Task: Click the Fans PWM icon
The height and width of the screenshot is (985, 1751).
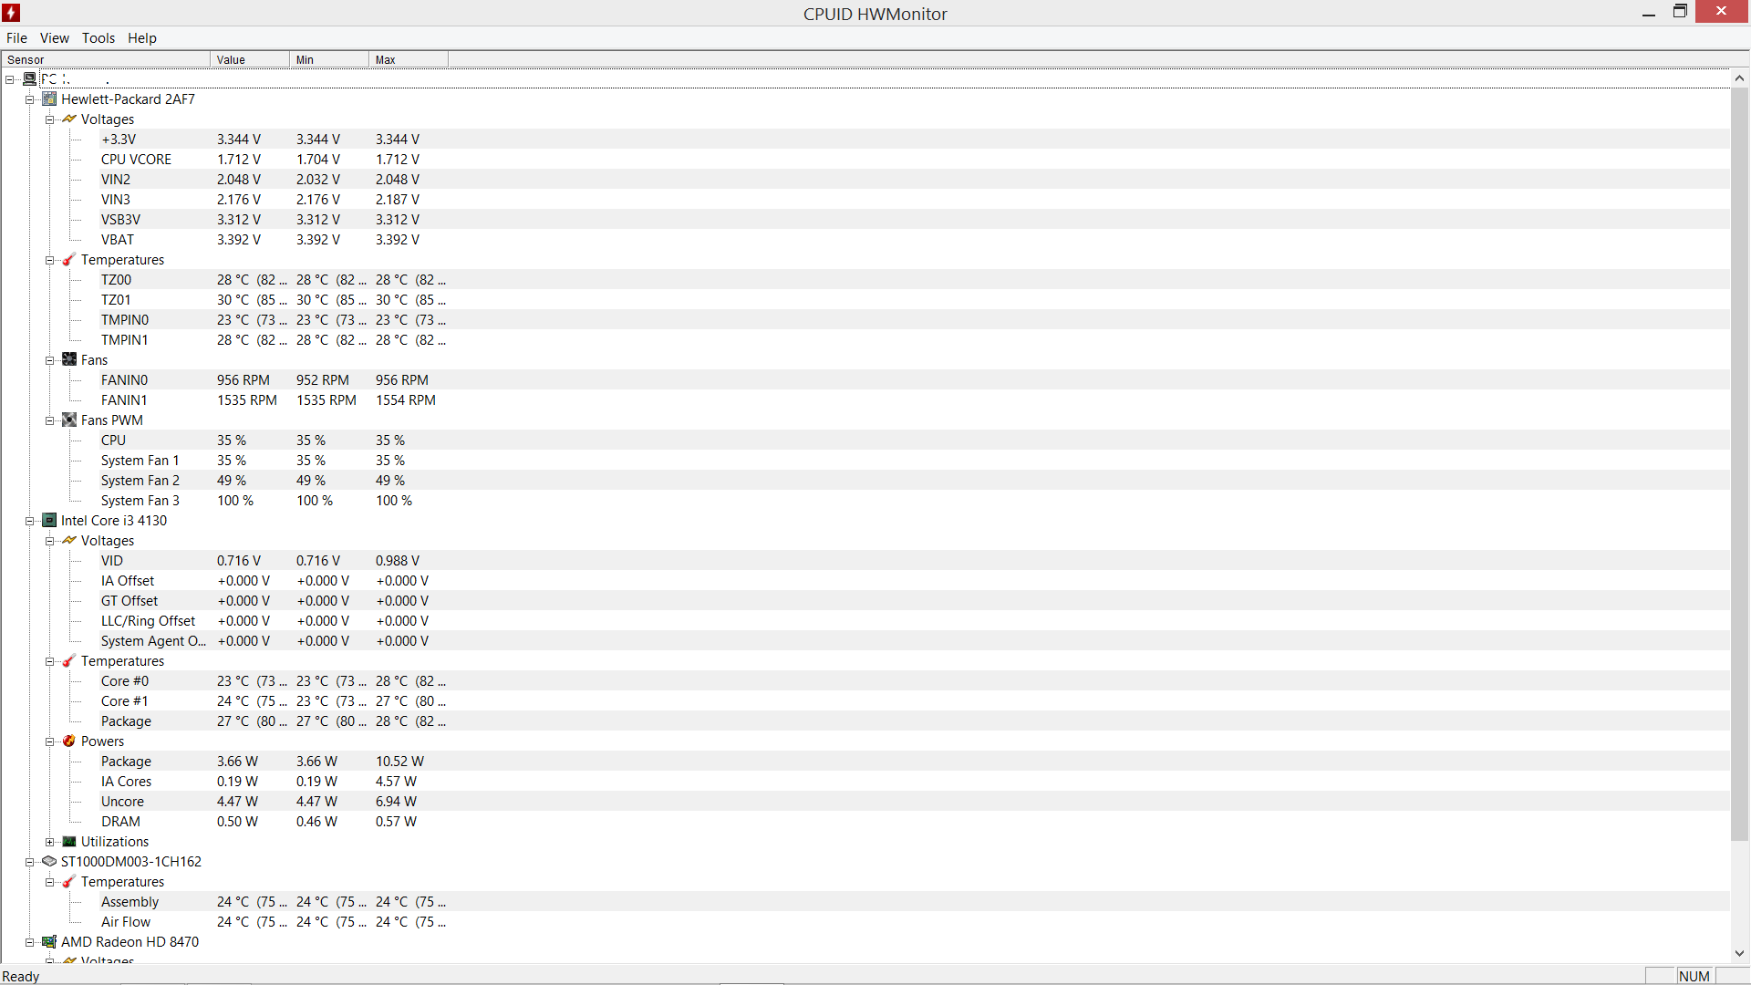Action: [69, 420]
